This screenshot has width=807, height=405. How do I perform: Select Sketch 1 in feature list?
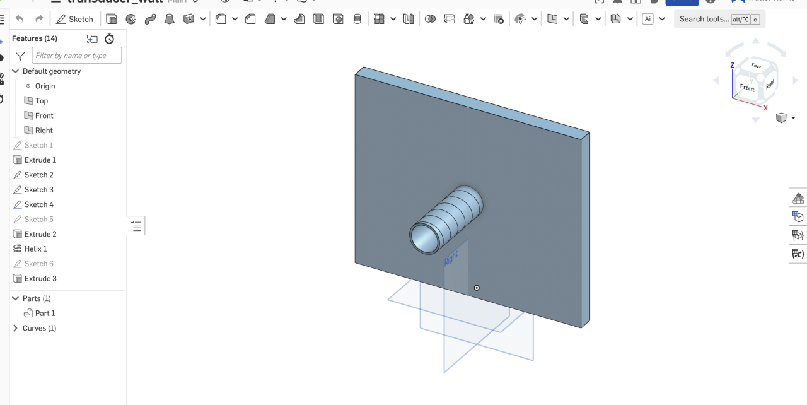point(38,145)
